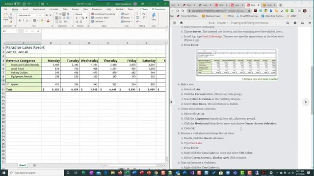This screenshot has width=314, height=176.
Task: Open the Alignment dialog launcher
Action: (73, 26)
